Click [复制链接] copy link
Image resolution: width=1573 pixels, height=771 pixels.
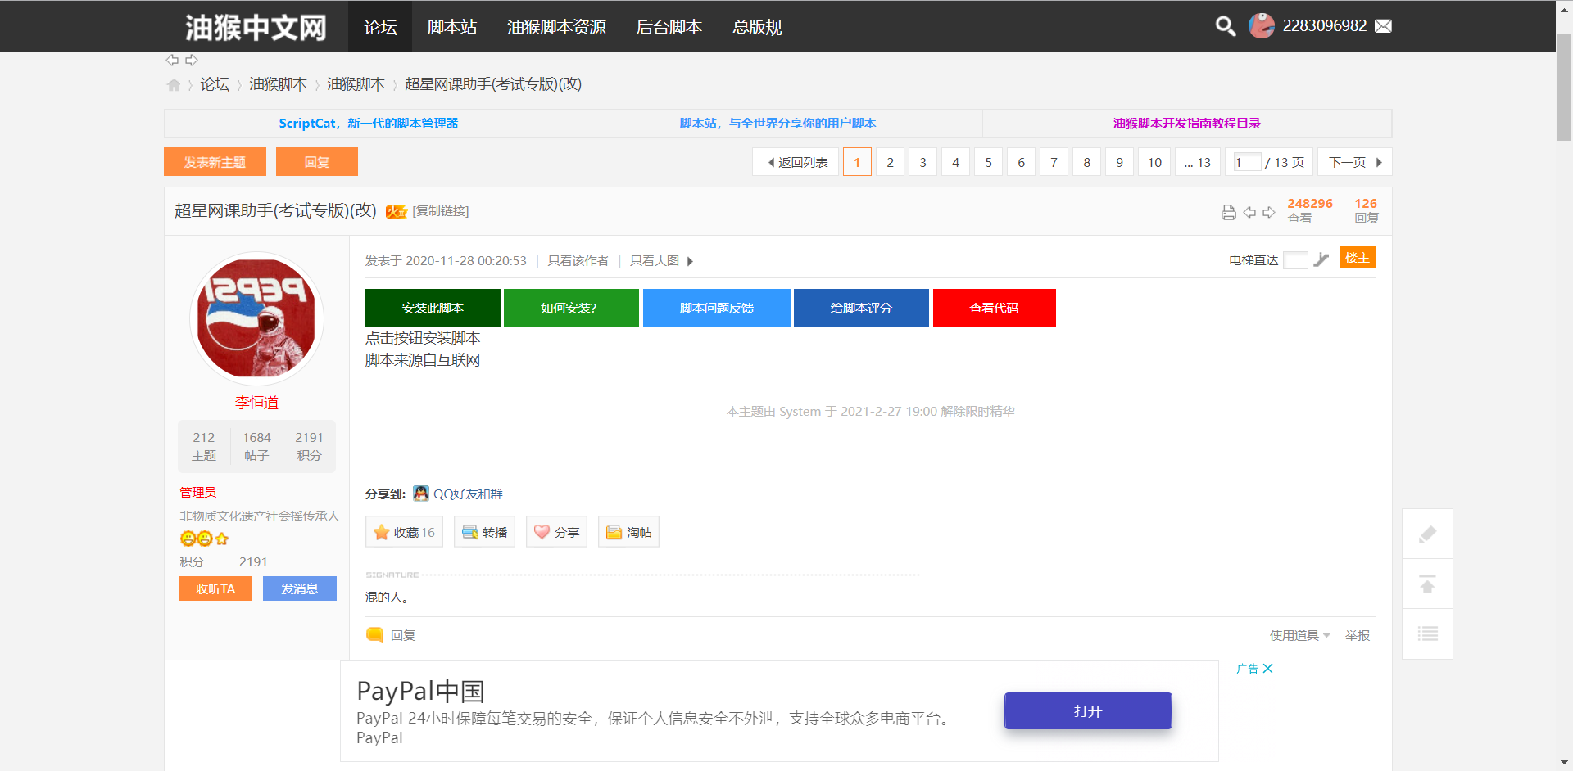tap(441, 211)
